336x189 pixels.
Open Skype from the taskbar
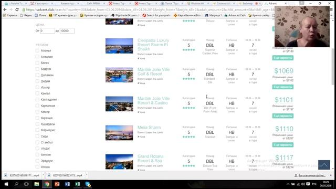point(88,184)
